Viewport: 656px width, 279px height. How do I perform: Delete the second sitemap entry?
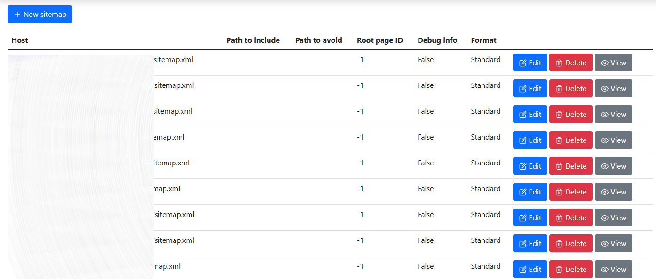coord(570,89)
